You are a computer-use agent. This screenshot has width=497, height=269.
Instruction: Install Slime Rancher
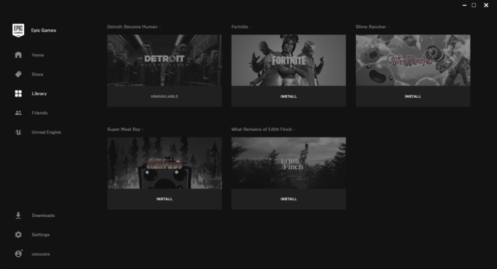pos(413,96)
